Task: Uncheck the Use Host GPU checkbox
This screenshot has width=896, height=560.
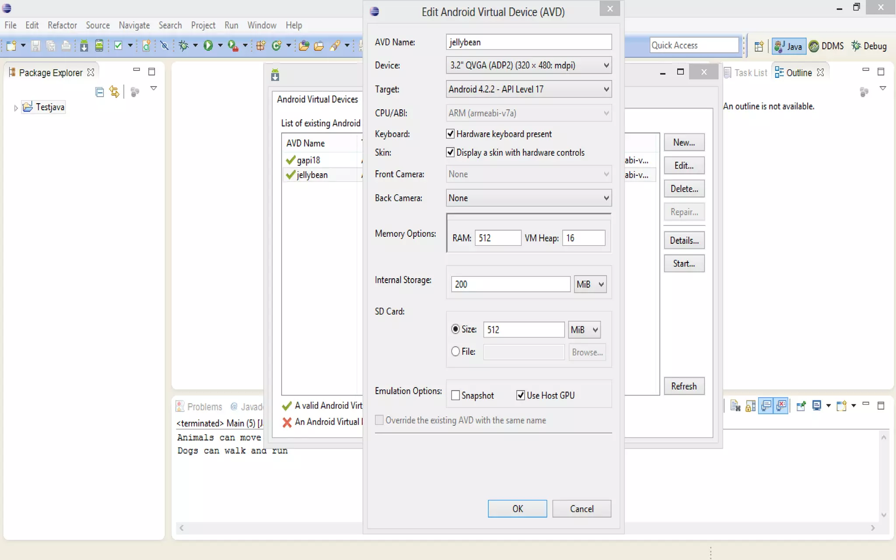Action: [x=521, y=395]
